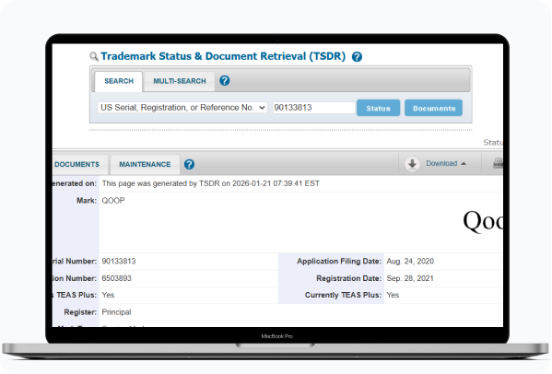Open the search type dropdown
This screenshot has width=552, height=374.
pos(182,108)
